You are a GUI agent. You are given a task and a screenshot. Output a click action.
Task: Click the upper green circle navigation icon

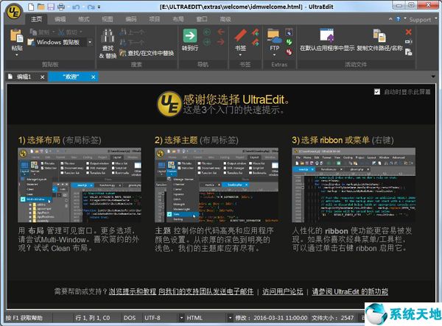point(207,32)
